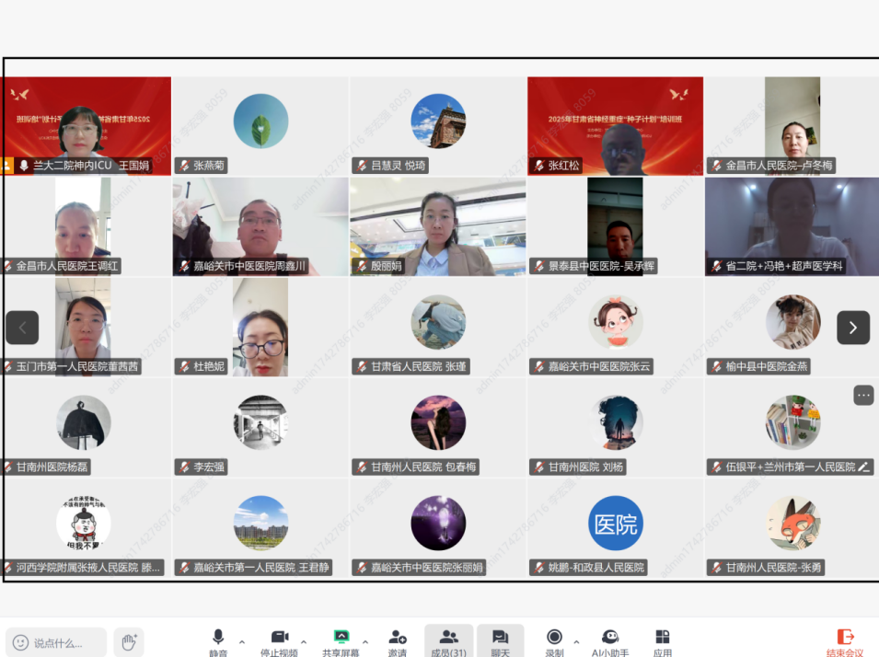
Task: Click the raise hand reaction icon
Action: tap(129, 641)
